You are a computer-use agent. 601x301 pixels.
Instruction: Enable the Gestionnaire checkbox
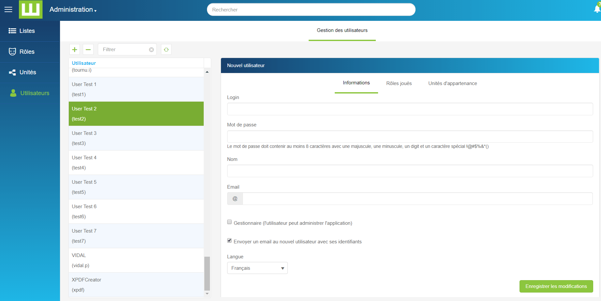coord(229,222)
